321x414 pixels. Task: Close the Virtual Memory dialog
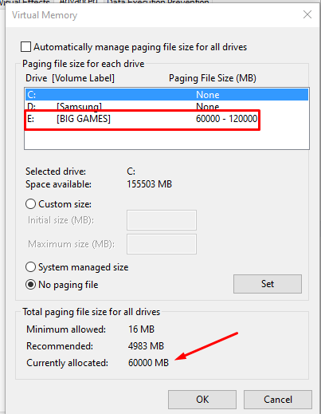pyautogui.click(x=307, y=14)
